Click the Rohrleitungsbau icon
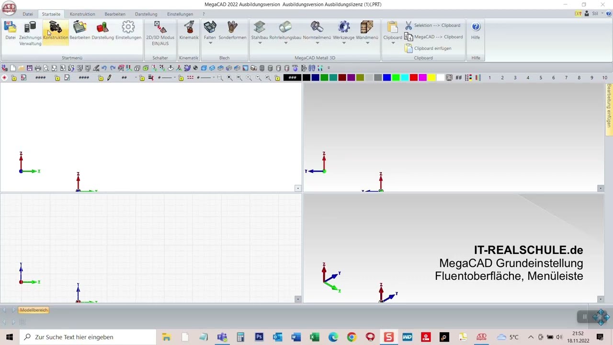Screen dimensions: 613x345 285,27
